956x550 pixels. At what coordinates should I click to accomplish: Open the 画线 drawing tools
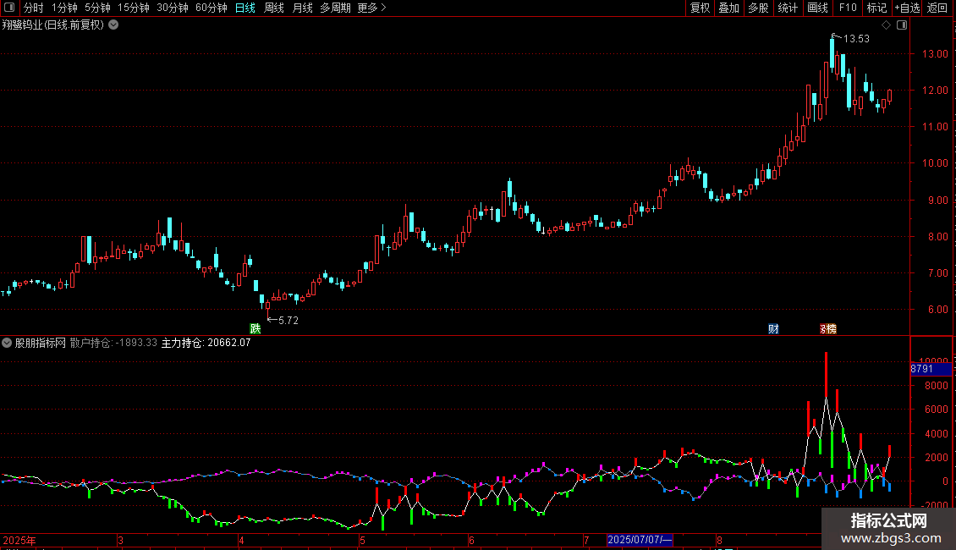(817, 8)
